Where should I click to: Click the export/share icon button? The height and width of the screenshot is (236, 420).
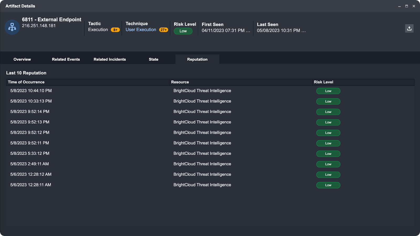[x=409, y=29]
